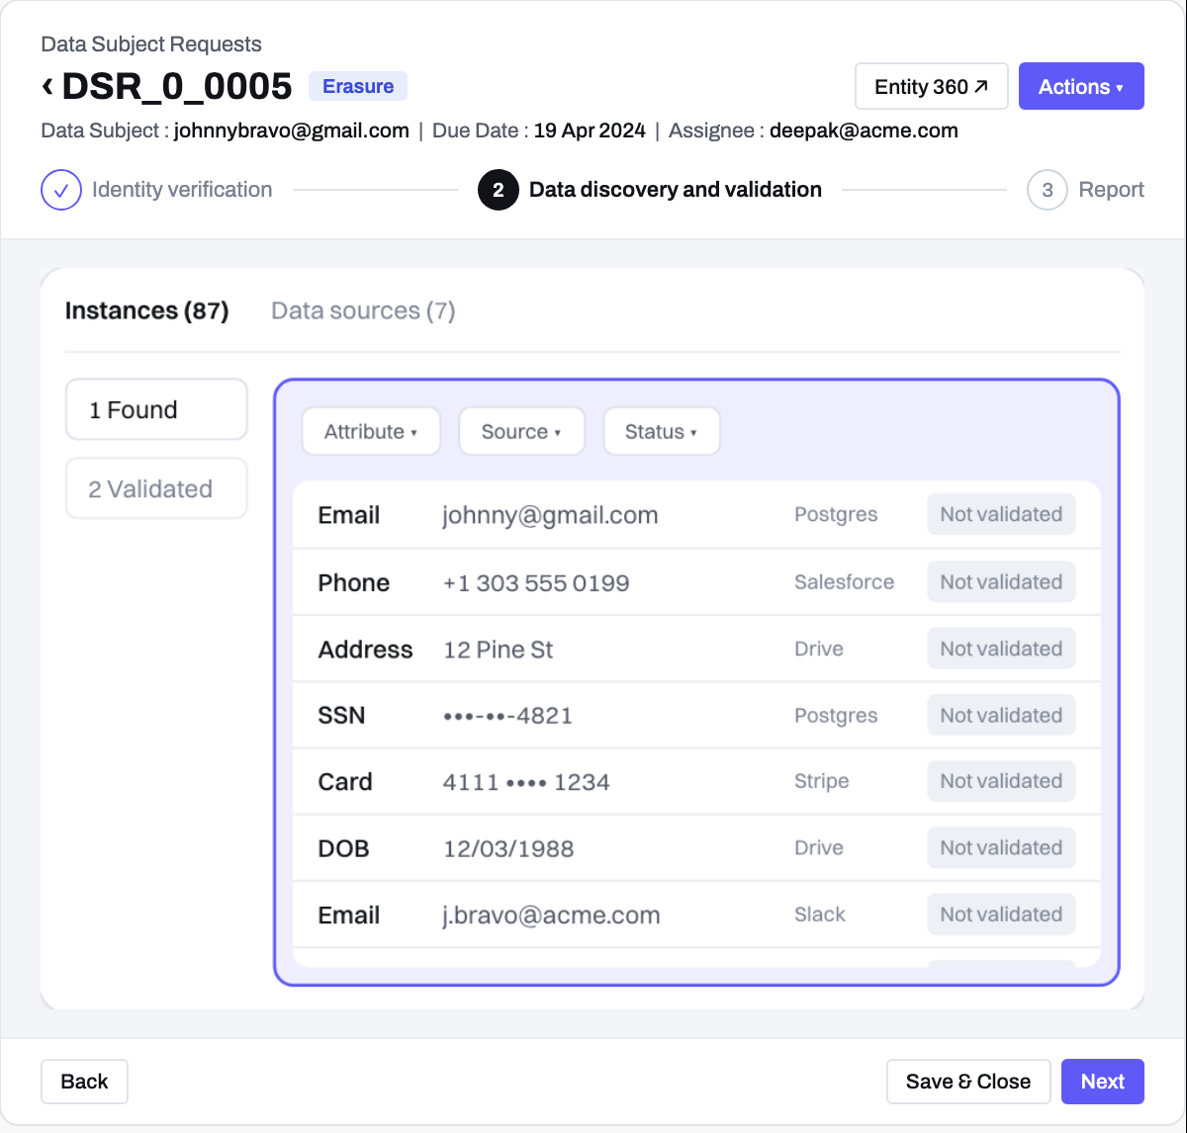
Task: Click Not validated badge for j.bravo@acme.com
Action: coord(1001,915)
